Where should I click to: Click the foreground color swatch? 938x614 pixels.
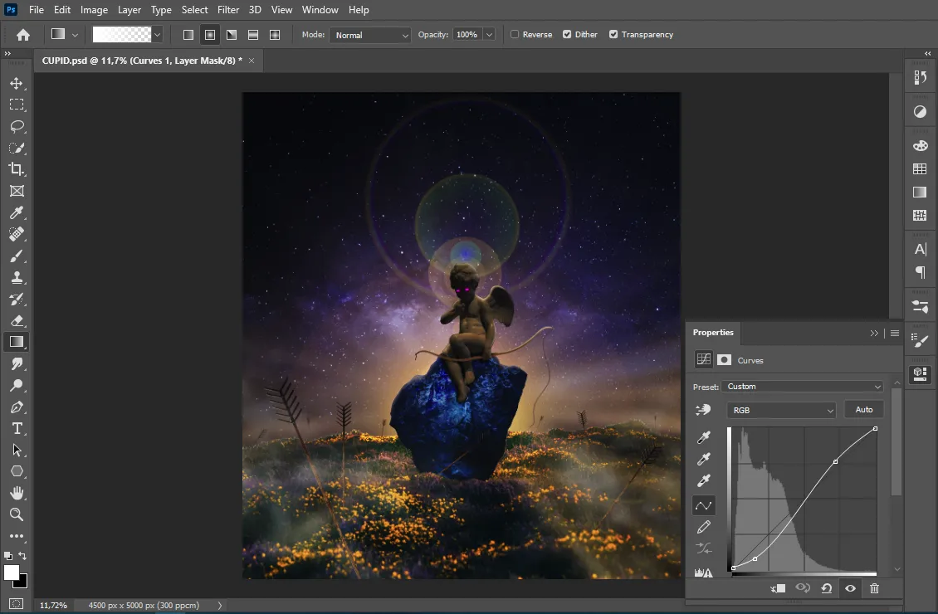pyautogui.click(x=12, y=573)
